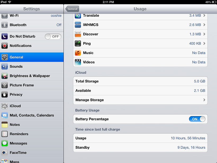Tap the Settings sidebar header title
Screen dimensions: 217x163
(x=31, y=9)
